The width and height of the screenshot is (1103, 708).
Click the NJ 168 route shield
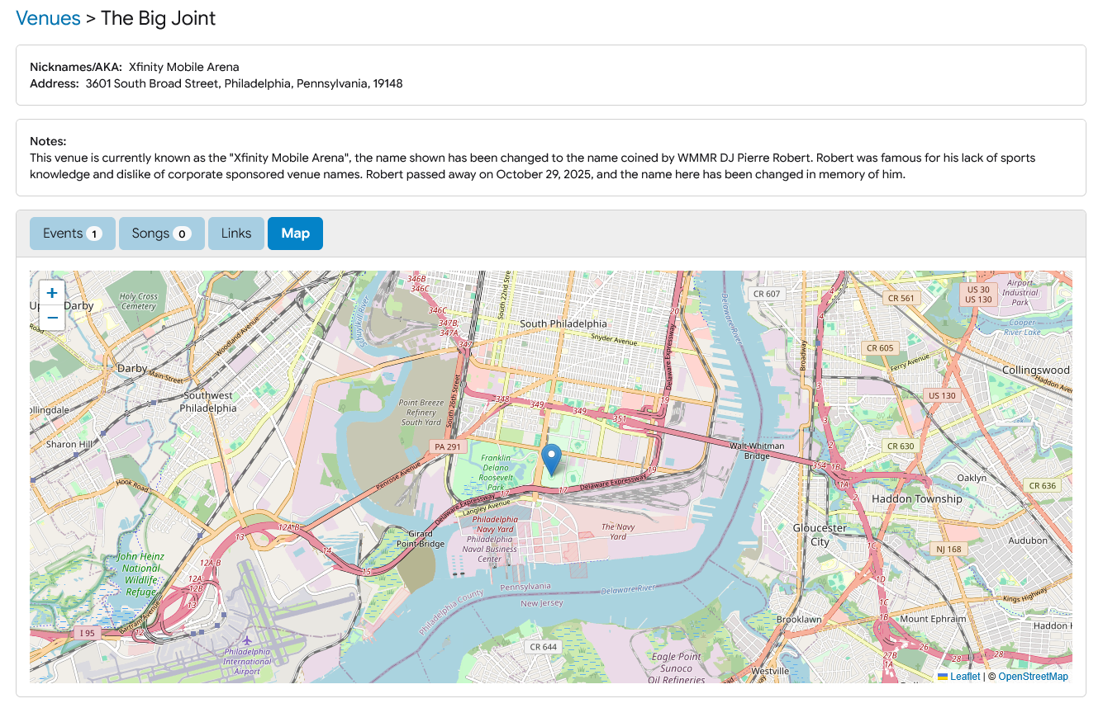pos(949,549)
